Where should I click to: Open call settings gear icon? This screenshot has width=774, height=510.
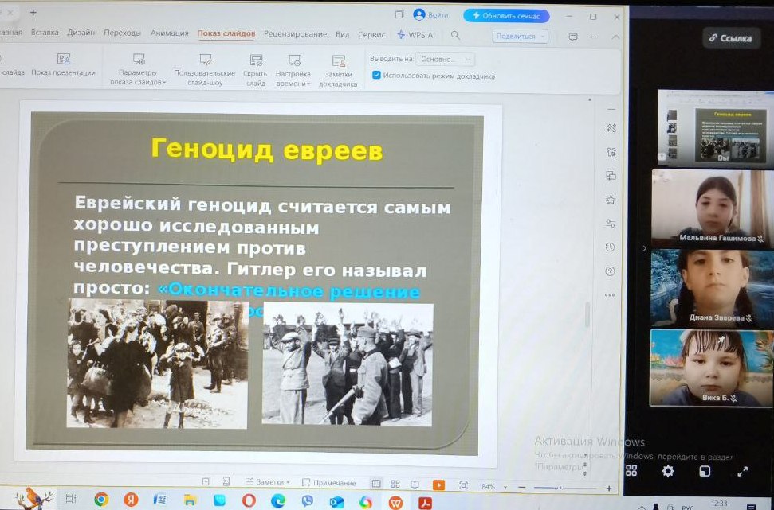tap(668, 471)
